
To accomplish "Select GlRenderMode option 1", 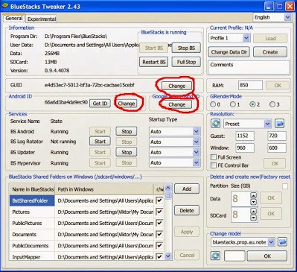I will [x=233, y=104].
